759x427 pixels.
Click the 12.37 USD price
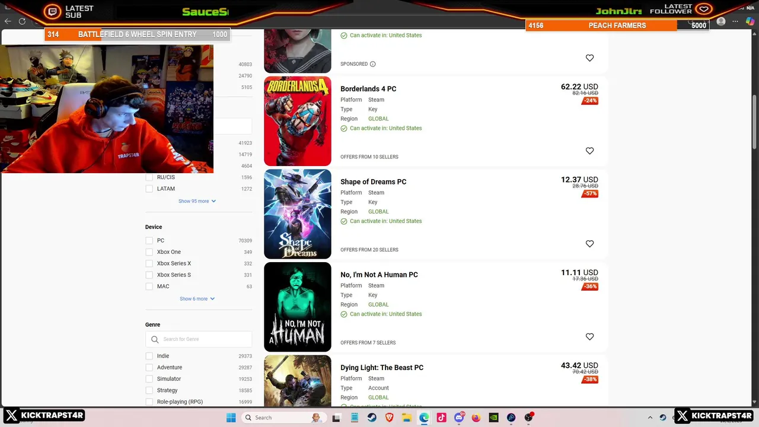(579, 180)
